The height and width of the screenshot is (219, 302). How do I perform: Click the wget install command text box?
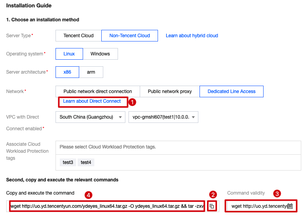coord(107,206)
